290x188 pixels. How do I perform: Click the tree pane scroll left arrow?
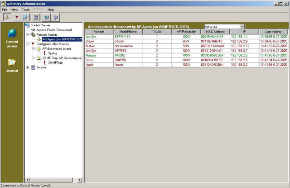[27, 180]
